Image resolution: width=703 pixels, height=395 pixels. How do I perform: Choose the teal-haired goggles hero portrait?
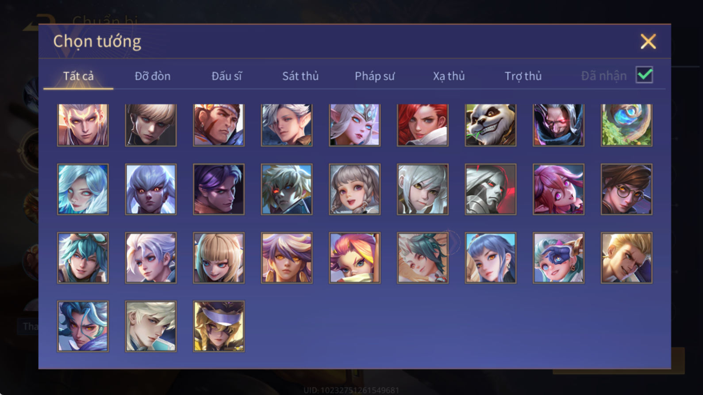83,258
